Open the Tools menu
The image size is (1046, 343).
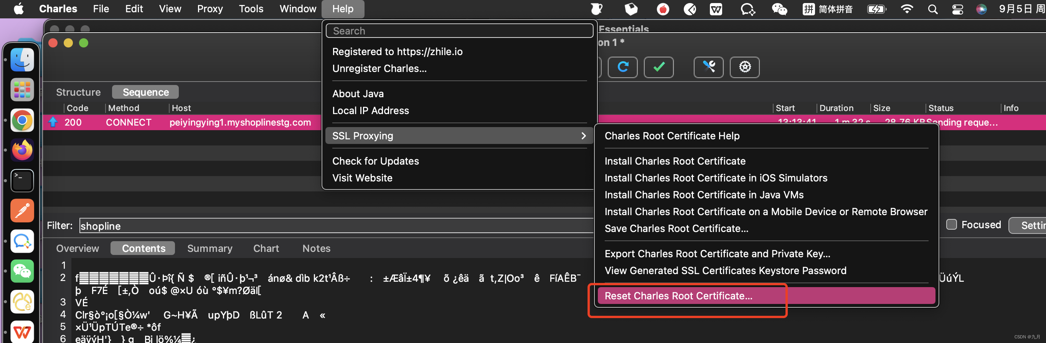251,9
